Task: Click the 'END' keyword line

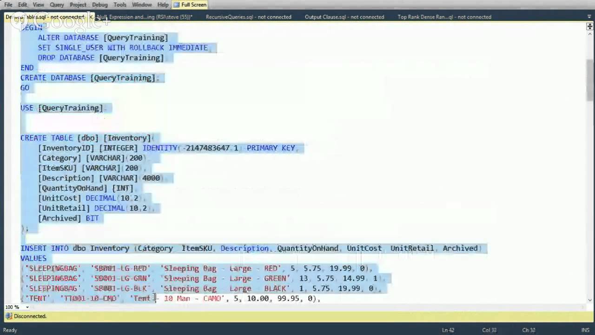Action: (27, 68)
